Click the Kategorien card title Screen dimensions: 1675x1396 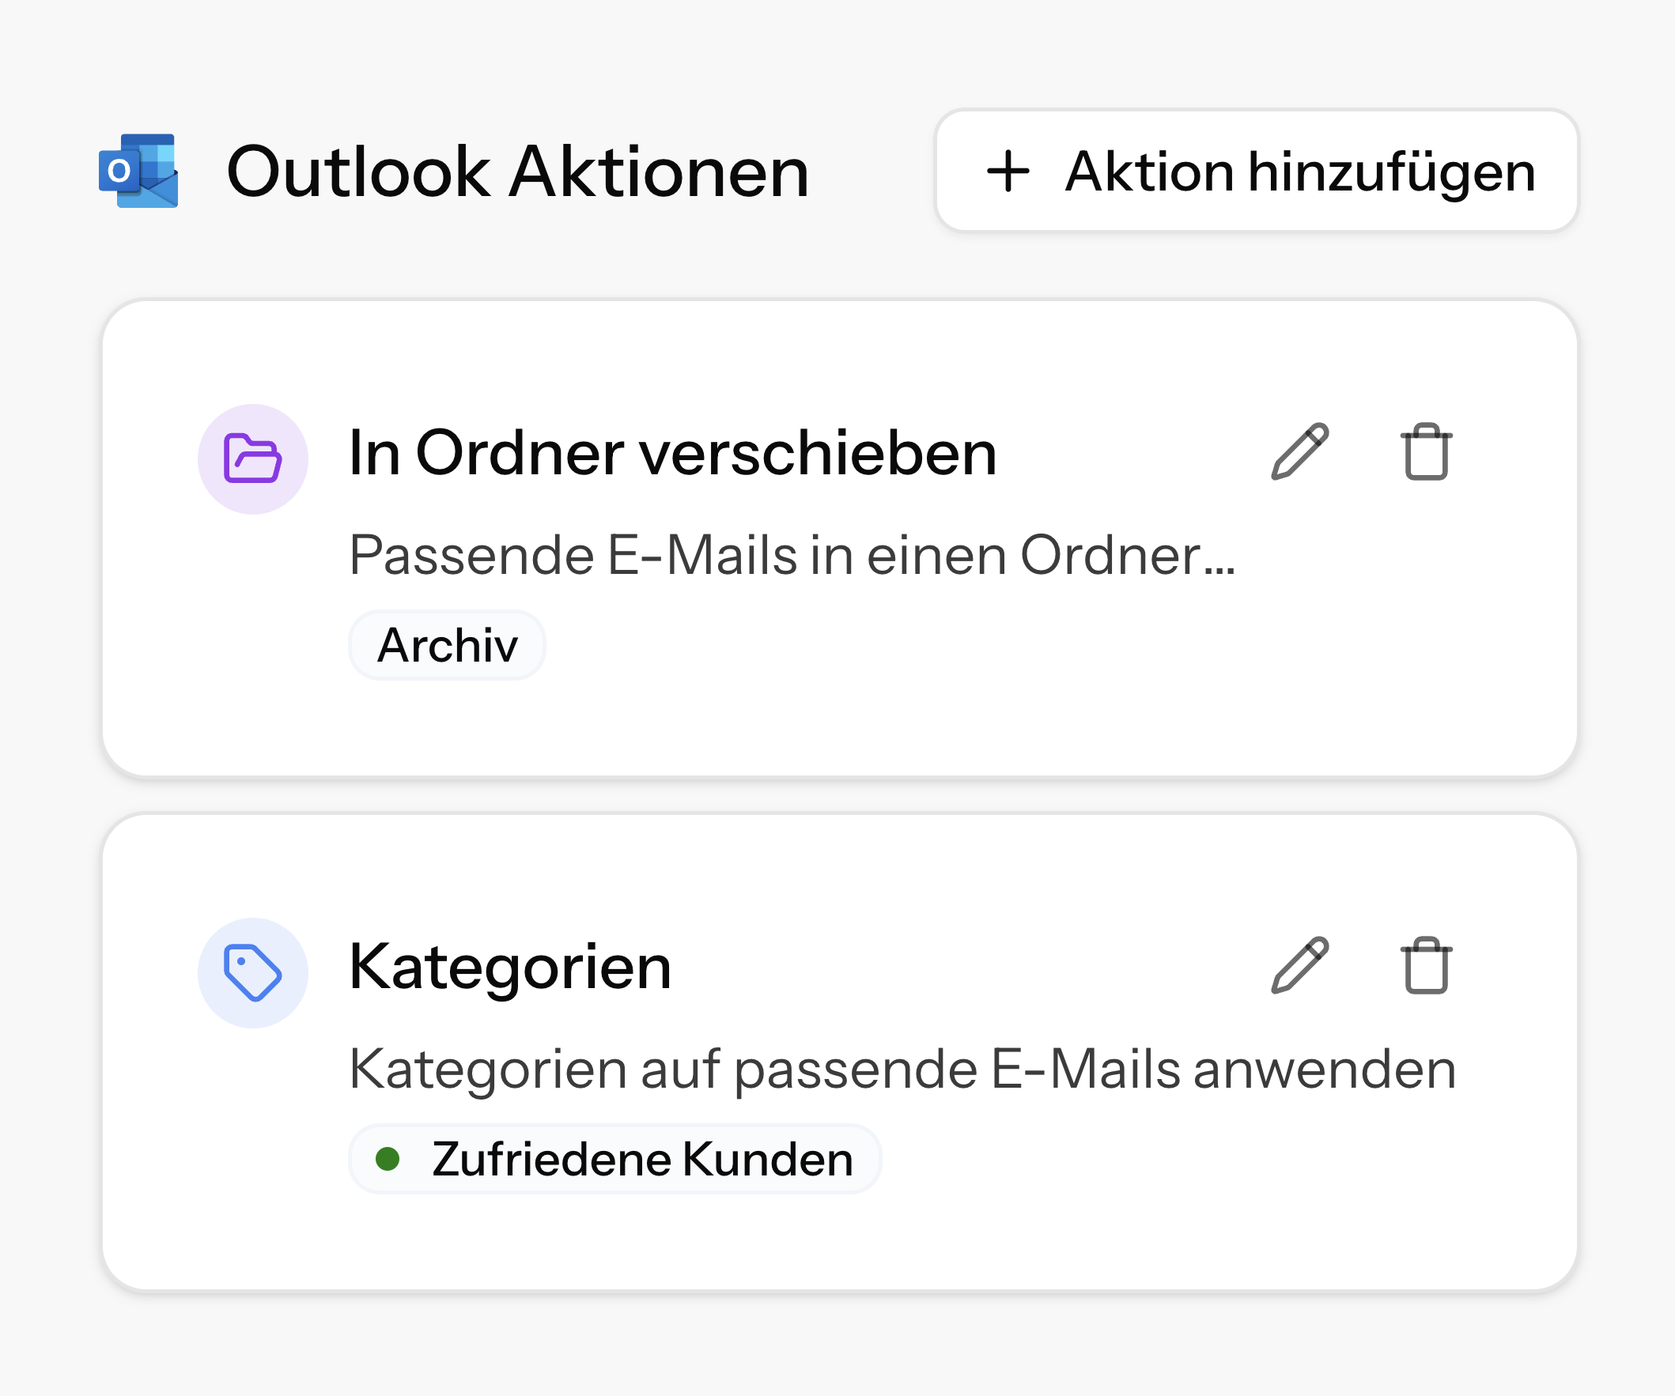pyautogui.click(x=510, y=967)
